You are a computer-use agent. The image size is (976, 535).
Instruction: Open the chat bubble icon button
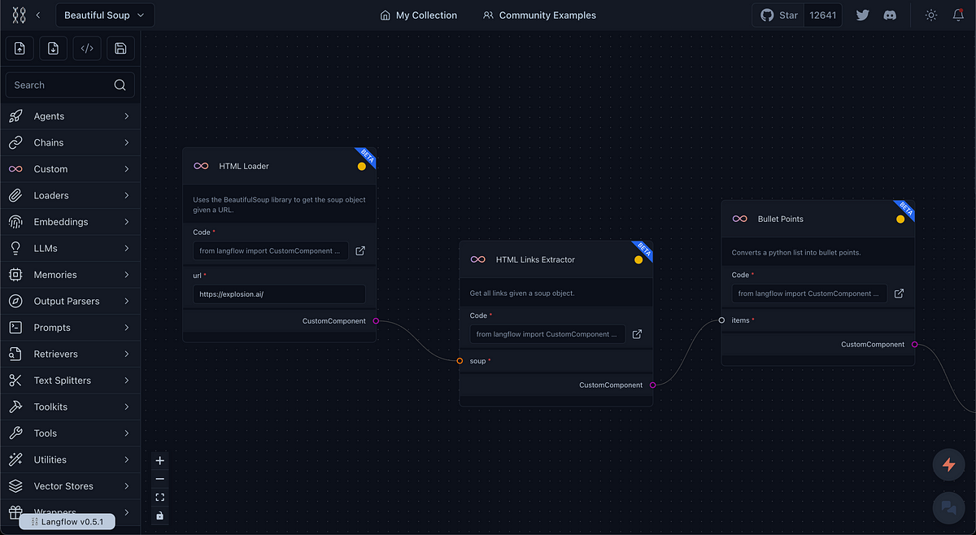click(948, 507)
